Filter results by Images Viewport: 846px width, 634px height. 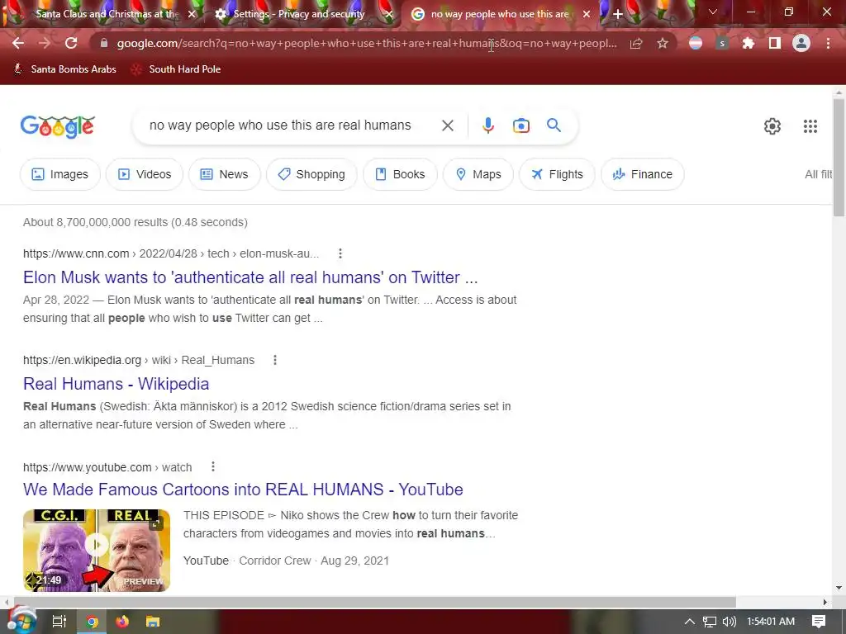click(x=59, y=174)
